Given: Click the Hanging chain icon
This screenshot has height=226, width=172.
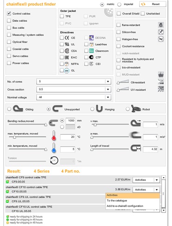Looking at the screenshot, I should pyautogui.click(x=99, y=109).
